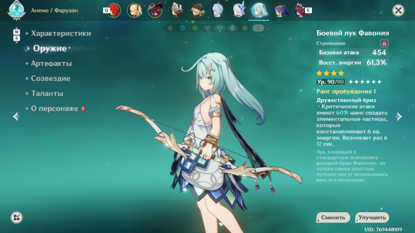Viewport: 415px width, 233px height.
Task: Open the О персонаже section
Action: click(x=55, y=109)
